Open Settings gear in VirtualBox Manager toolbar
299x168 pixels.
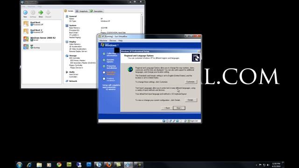point(33,13)
